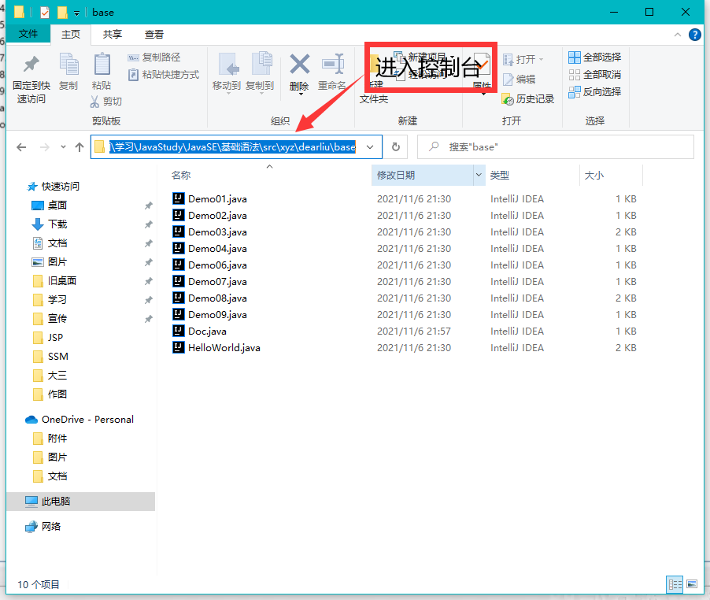Select the HelloWorld.java file
710x600 pixels.
224,348
